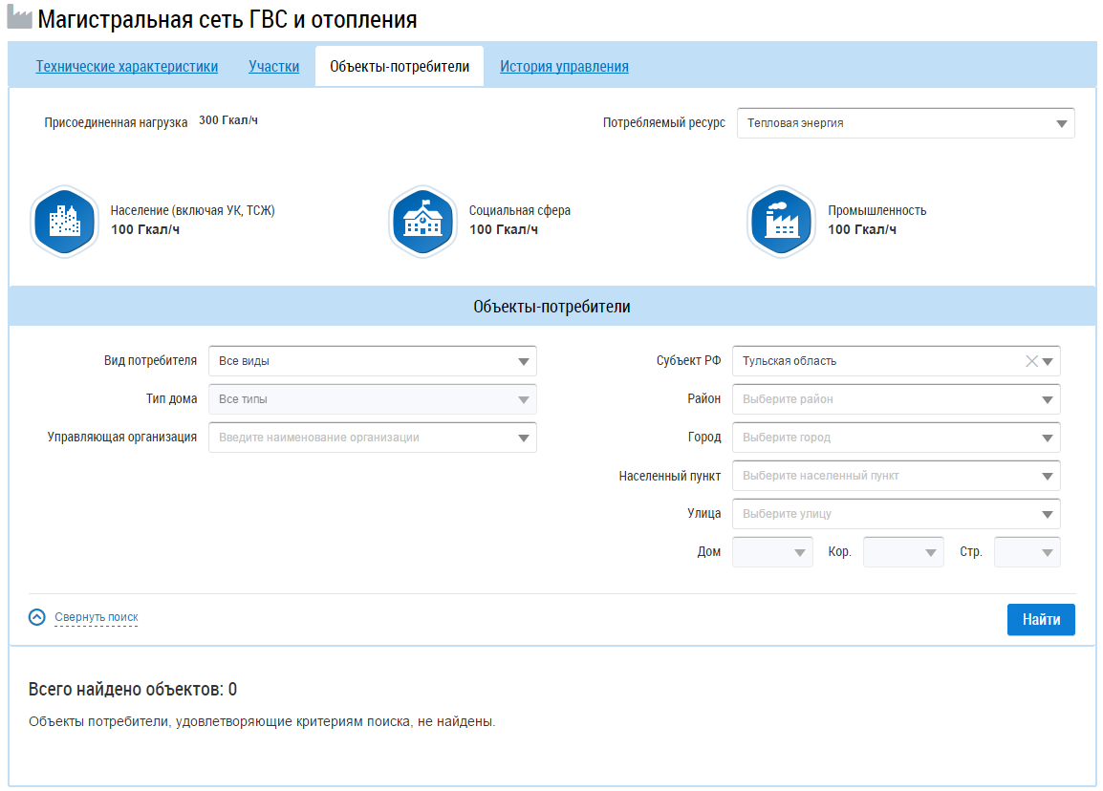The width and height of the screenshot is (1103, 791).
Task: Click the Население residential buildings icon
Action: coord(64,222)
